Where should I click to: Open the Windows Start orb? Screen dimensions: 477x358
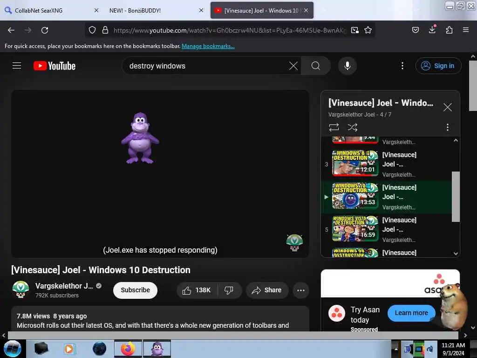coord(13,349)
